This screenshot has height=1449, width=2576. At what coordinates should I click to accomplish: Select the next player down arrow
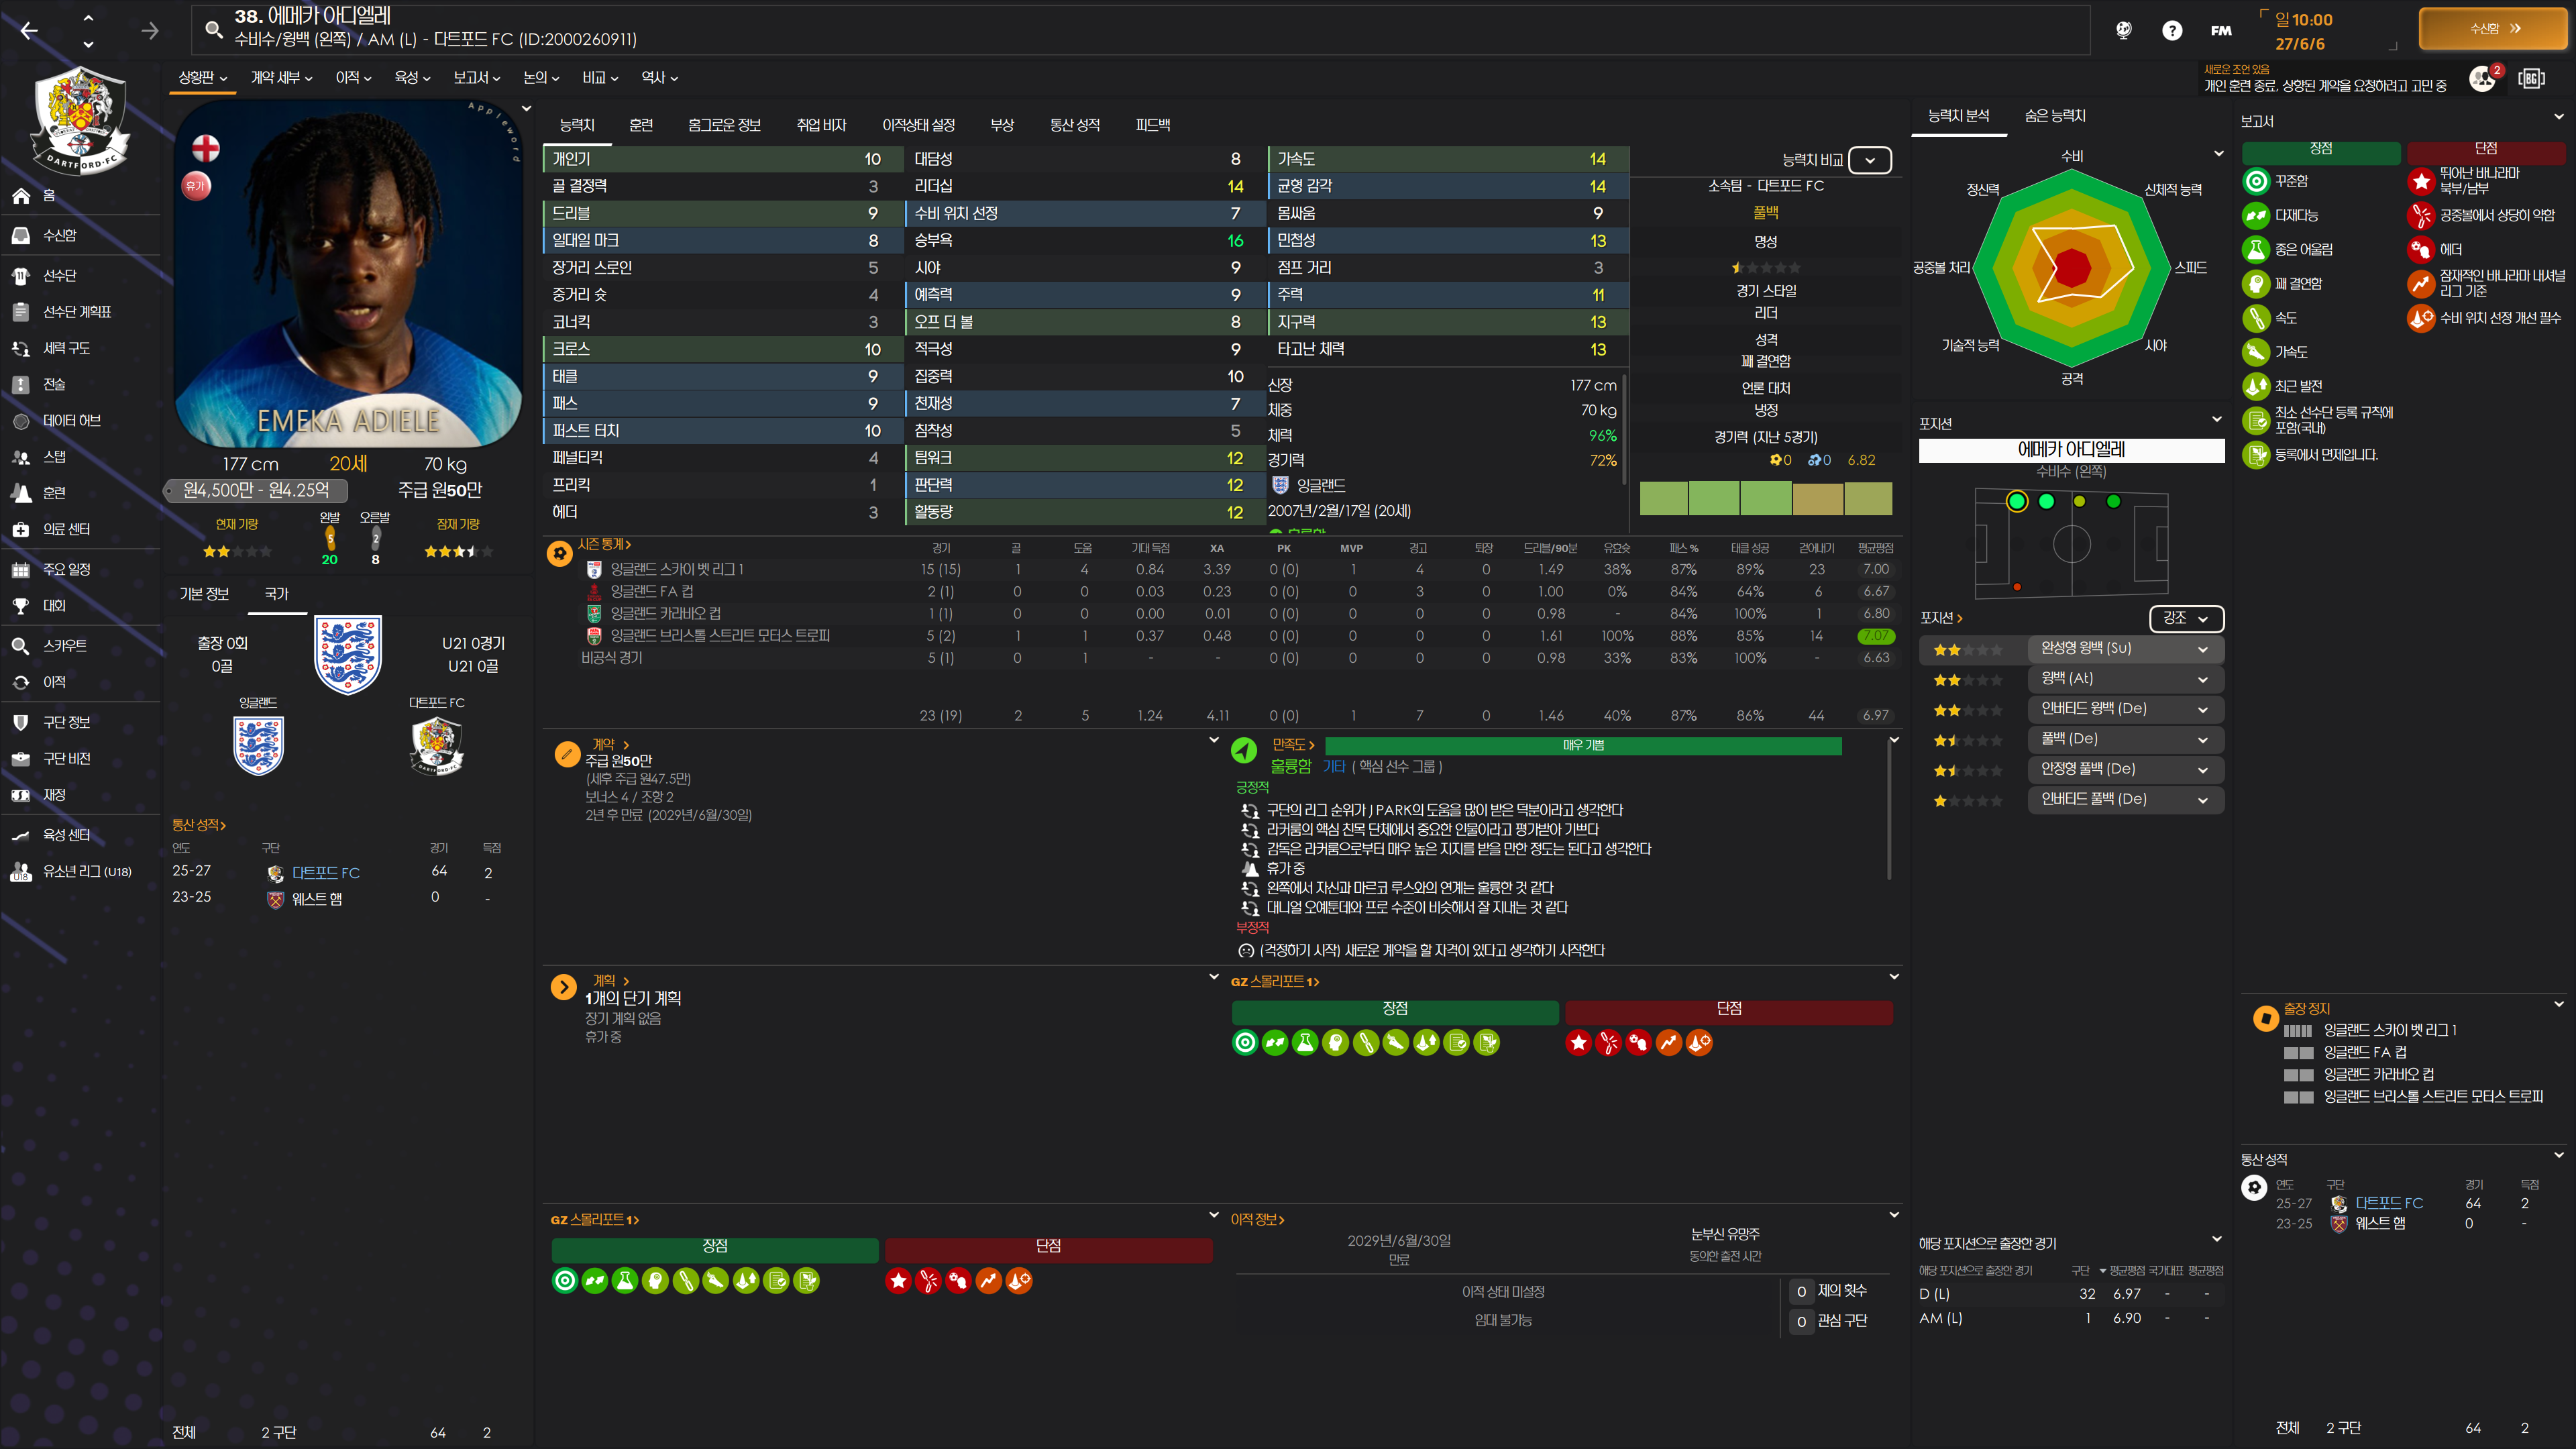tap(88, 44)
